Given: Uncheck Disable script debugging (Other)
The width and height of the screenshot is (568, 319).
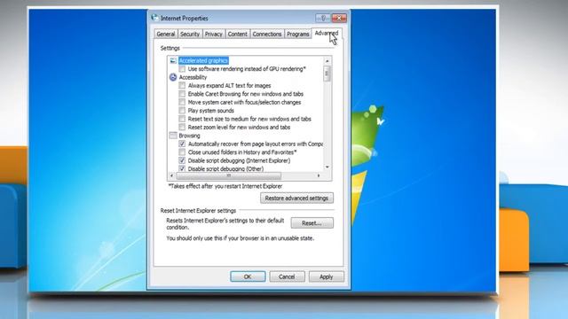Looking at the screenshot, I should [182, 168].
